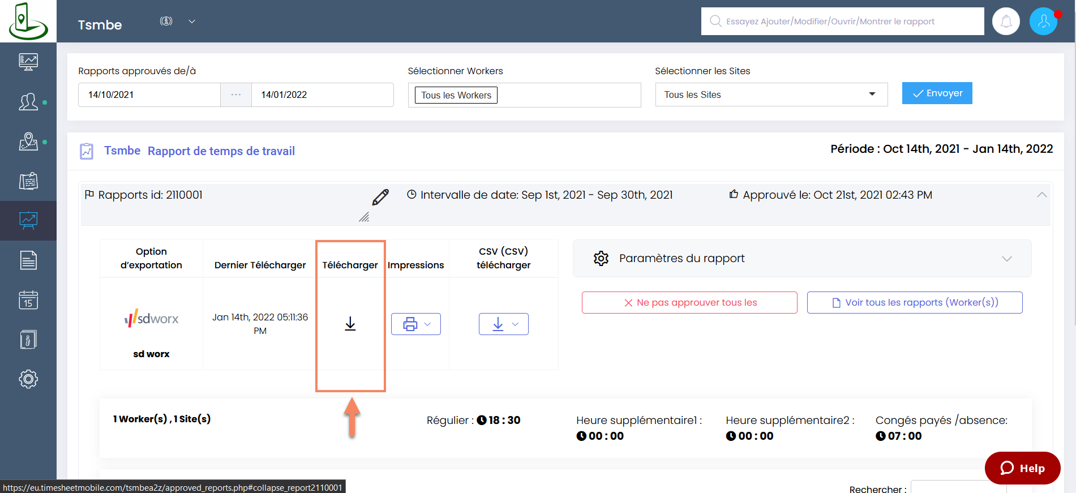Click Ne pas approuver tous les button
Image resolution: width=1076 pixels, height=493 pixels.
(689, 303)
